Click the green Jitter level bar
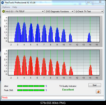106x105 pixels. 31,86
